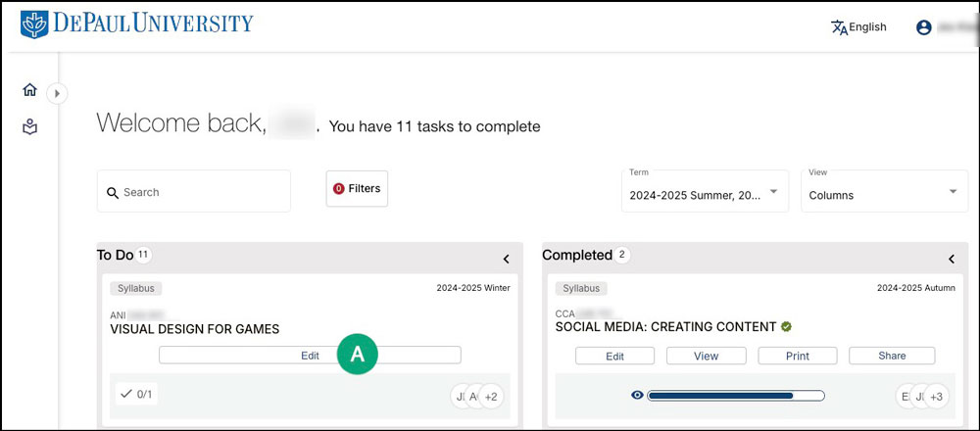Click the green verified badge next to Social Media title
980x431 pixels.
tap(786, 326)
